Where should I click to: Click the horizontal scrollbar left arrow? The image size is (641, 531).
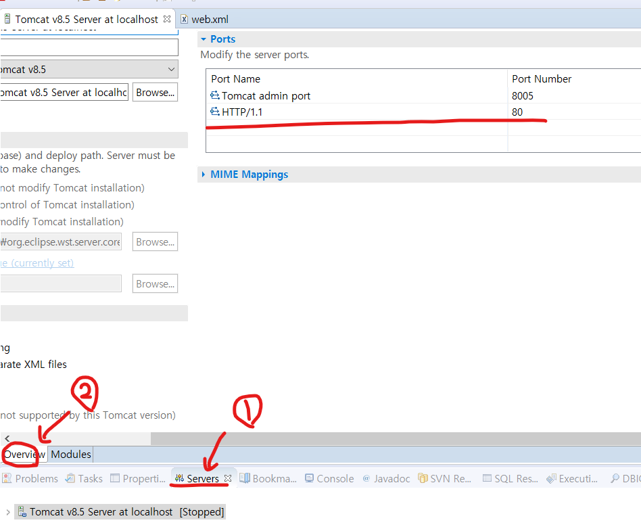[7, 438]
